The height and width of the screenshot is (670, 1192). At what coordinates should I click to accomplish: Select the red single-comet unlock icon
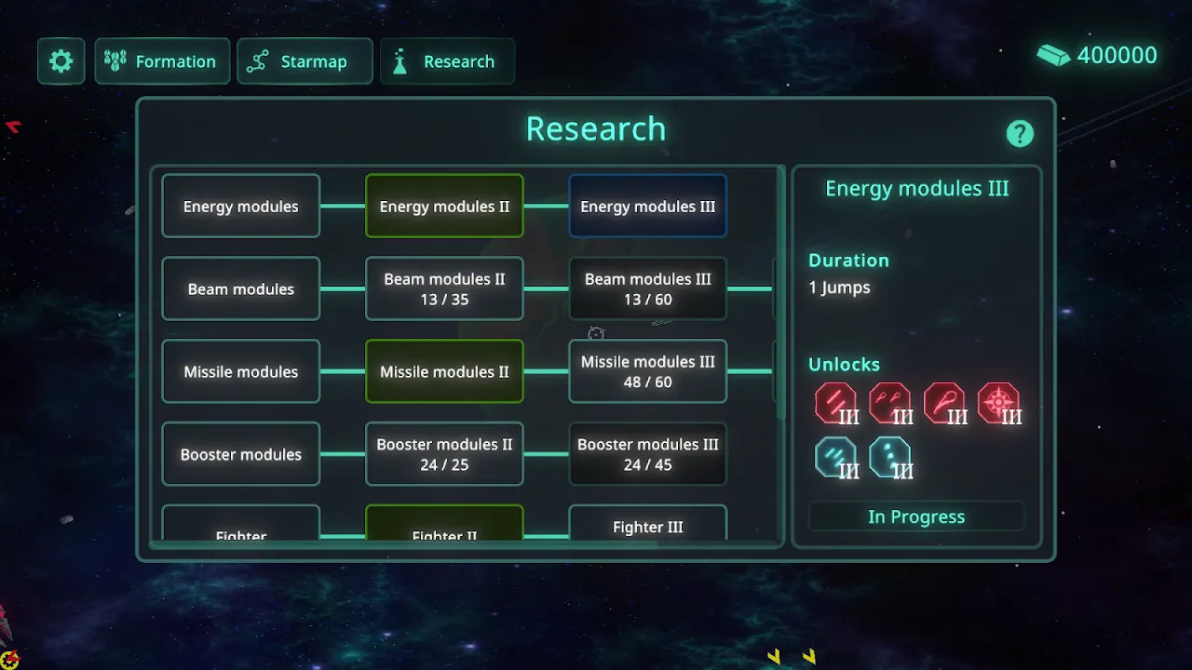tap(942, 404)
